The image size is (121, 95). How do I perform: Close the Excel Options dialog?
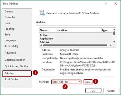coord(116,4)
